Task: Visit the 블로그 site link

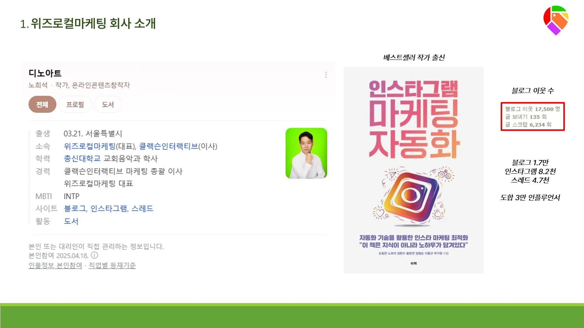Action: pyautogui.click(x=75, y=208)
